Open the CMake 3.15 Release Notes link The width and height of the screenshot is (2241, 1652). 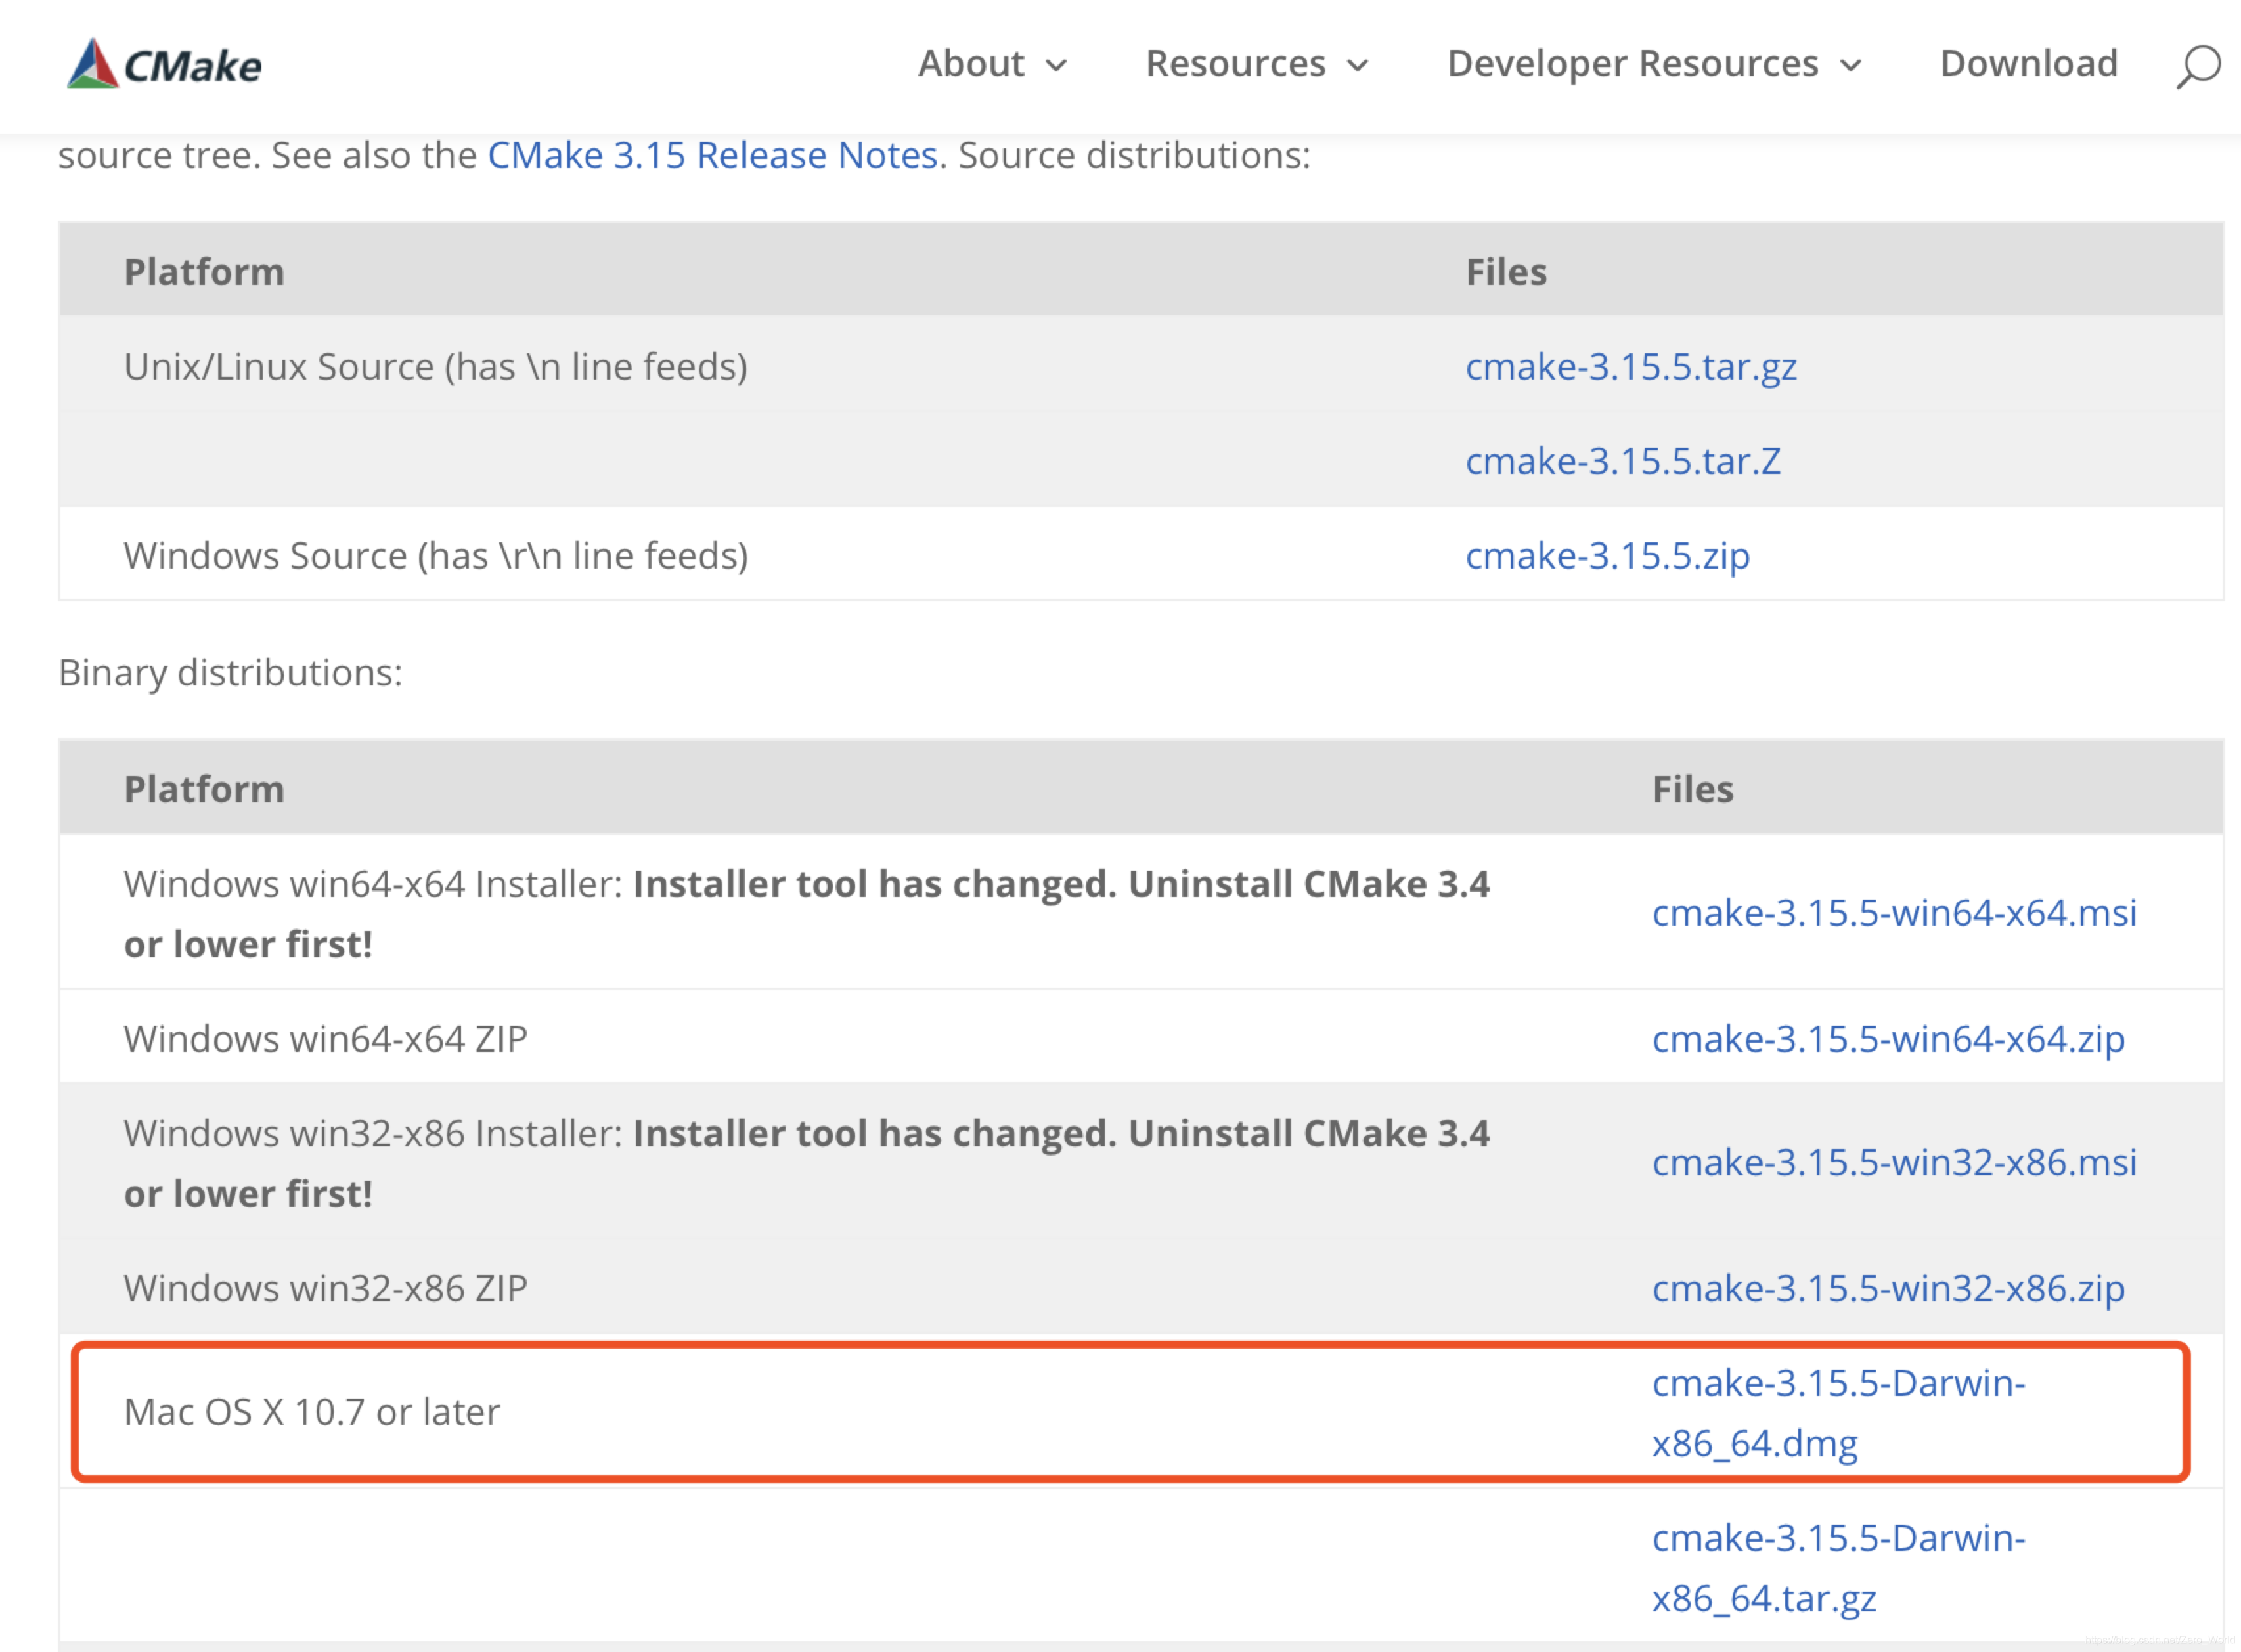point(713,156)
